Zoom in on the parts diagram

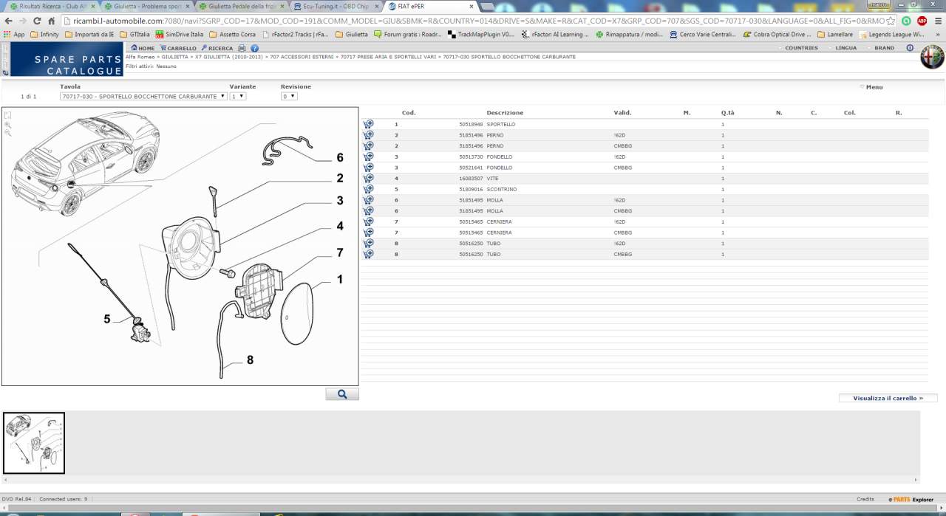[8, 125]
